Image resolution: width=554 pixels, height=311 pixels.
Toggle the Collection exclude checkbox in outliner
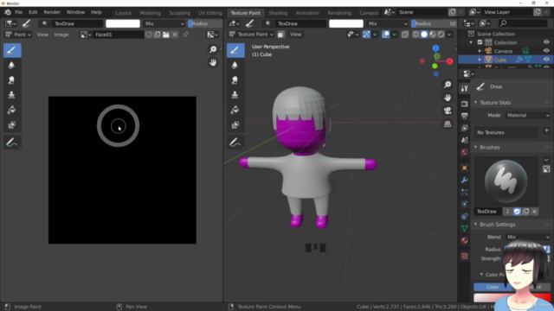pos(480,42)
